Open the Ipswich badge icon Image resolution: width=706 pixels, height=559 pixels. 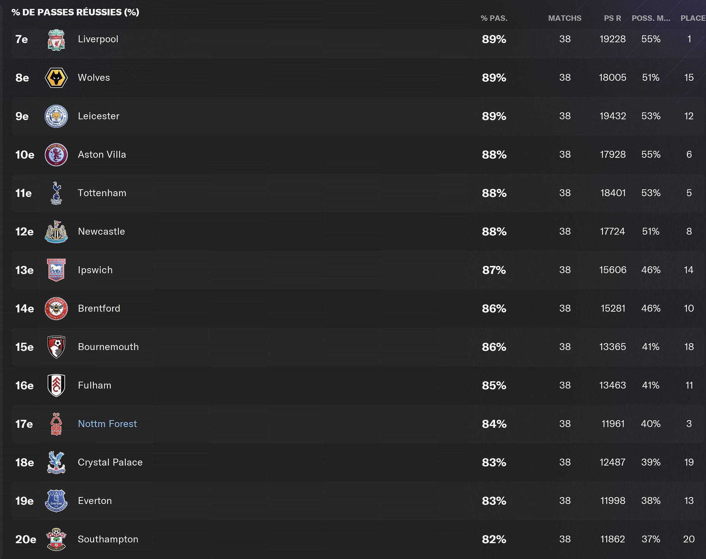click(x=56, y=270)
